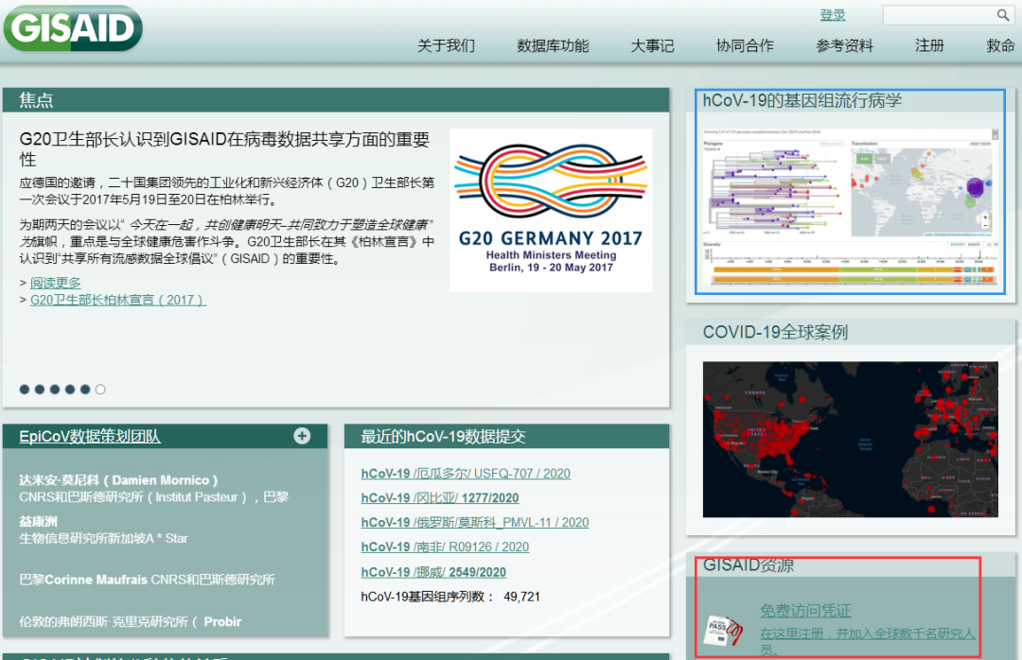Open the COVID-19 global cases map
This screenshot has height=660, width=1022.
click(x=850, y=439)
